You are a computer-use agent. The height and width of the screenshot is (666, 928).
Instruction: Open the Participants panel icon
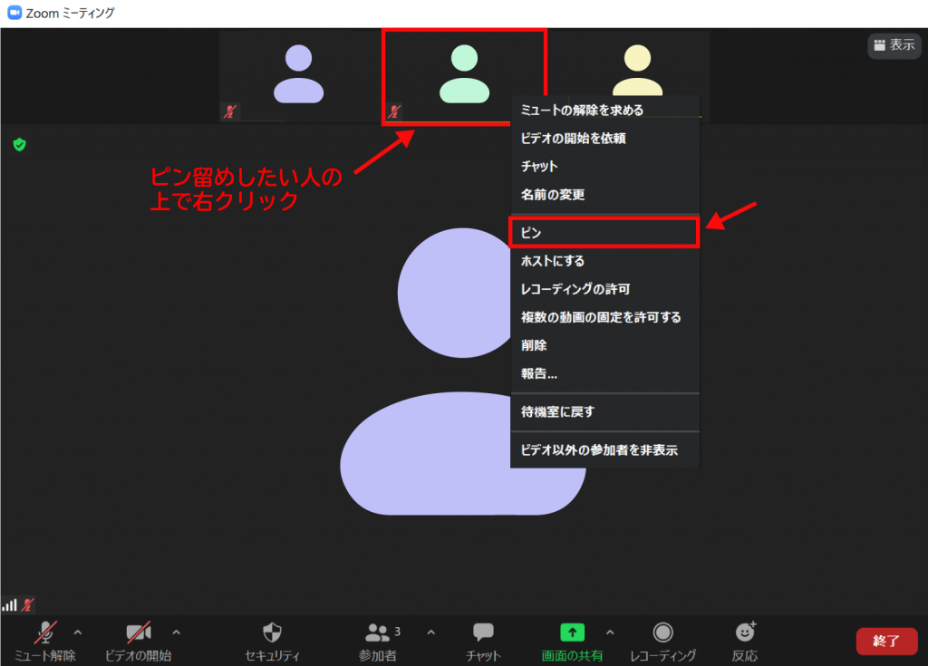click(377, 632)
